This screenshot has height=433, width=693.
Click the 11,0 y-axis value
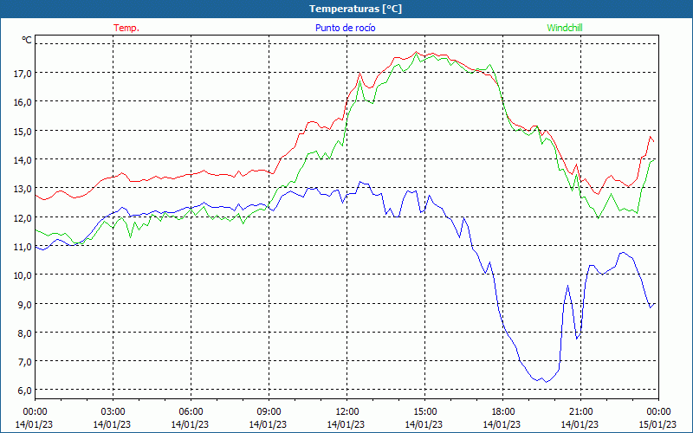pos(23,247)
